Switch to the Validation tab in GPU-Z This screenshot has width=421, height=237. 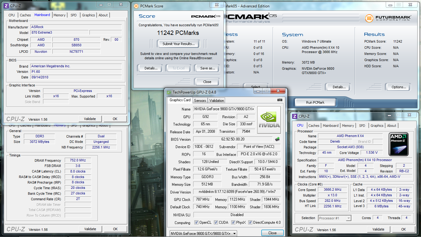[x=217, y=101]
